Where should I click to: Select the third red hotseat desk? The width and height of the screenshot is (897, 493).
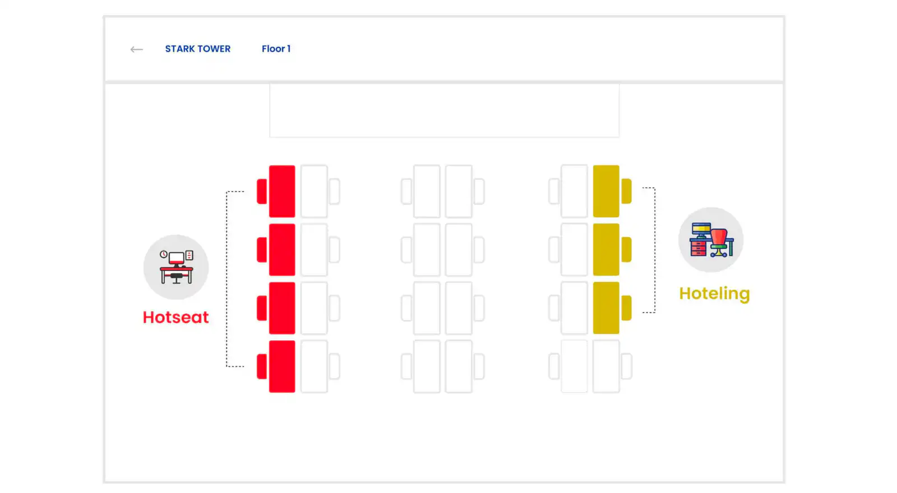[282, 308]
